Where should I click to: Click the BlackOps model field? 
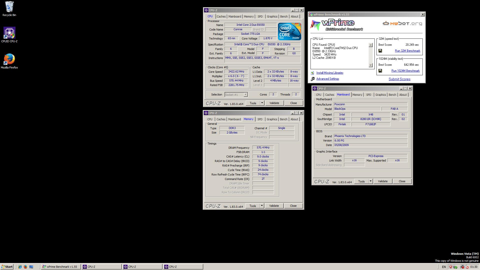coord(357,109)
